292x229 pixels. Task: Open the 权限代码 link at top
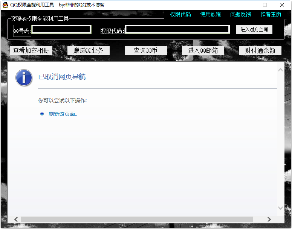coord(180,15)
